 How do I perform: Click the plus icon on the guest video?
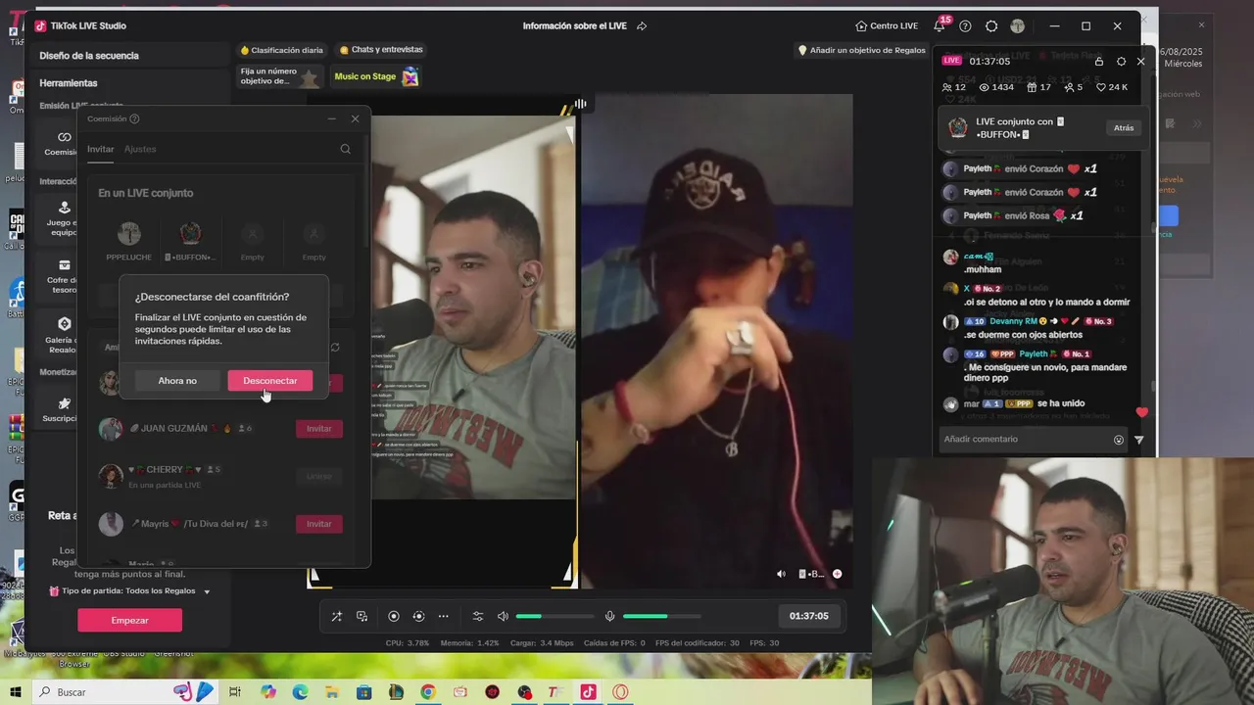tap(837, 574)
